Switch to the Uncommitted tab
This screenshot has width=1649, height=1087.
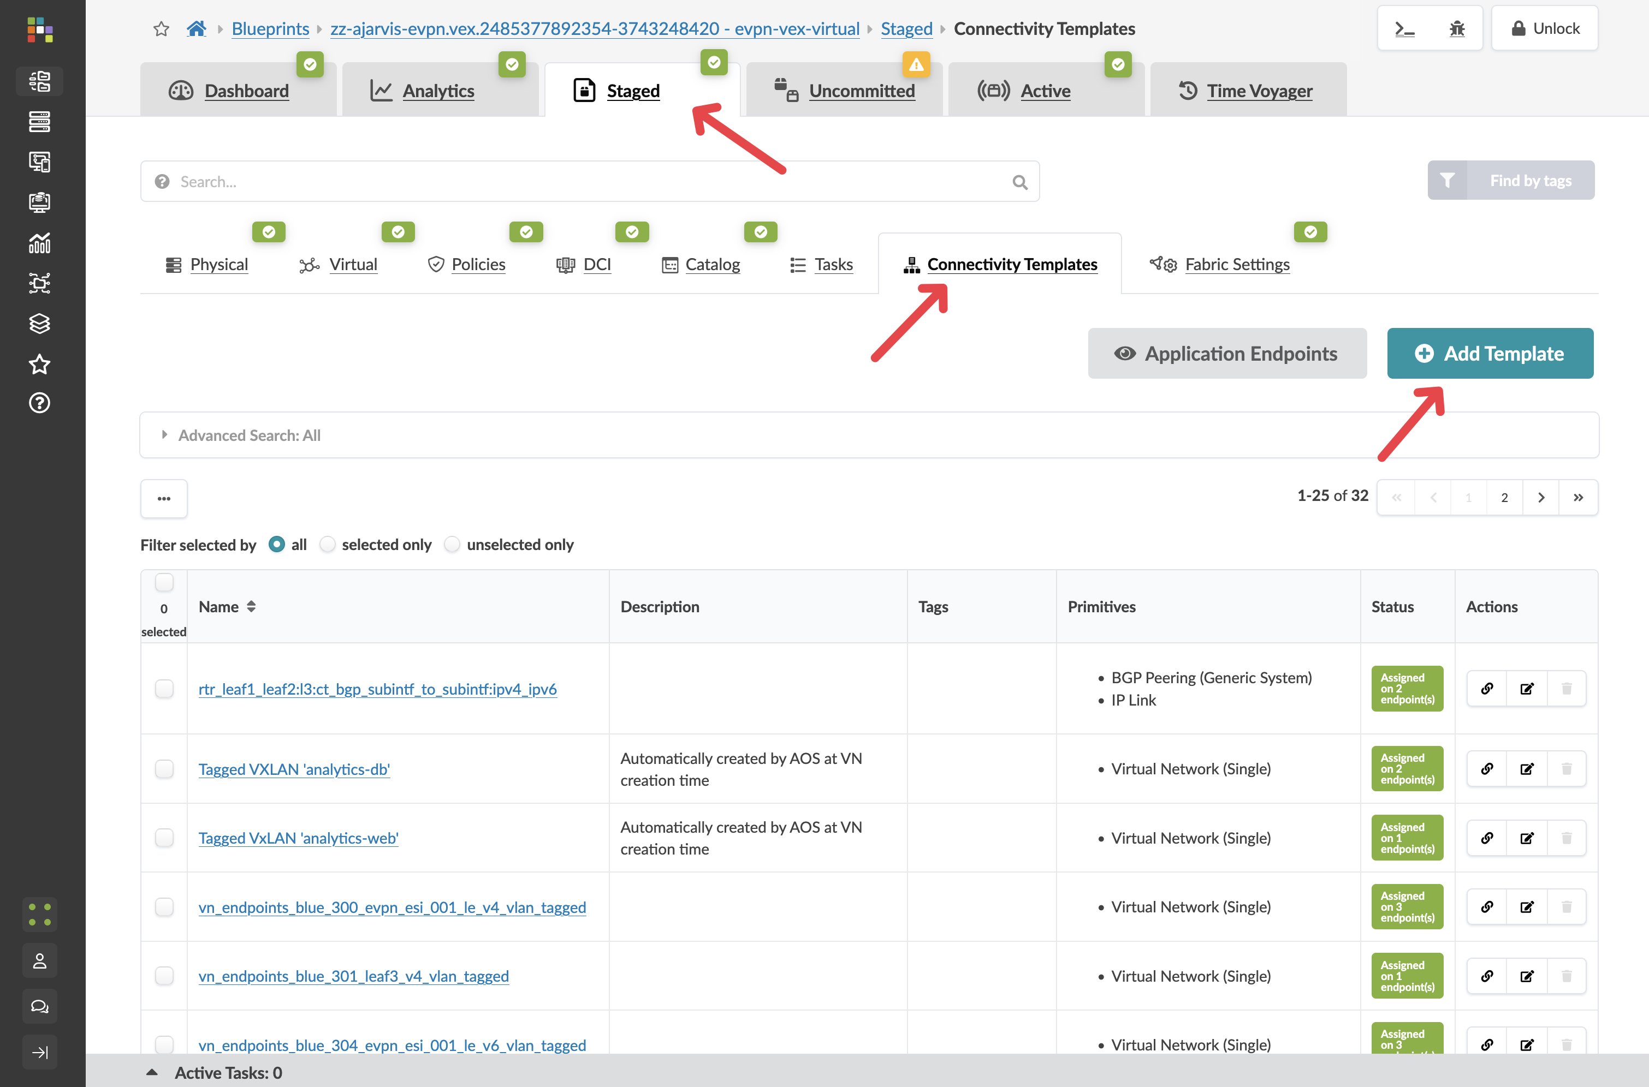click(x=861, y=91)
